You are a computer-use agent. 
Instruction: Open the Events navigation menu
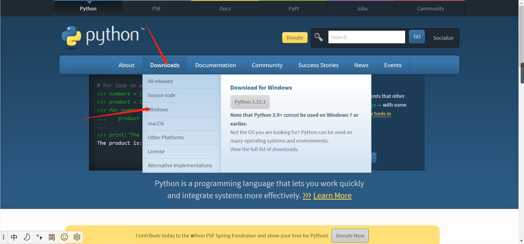[393, 65]
